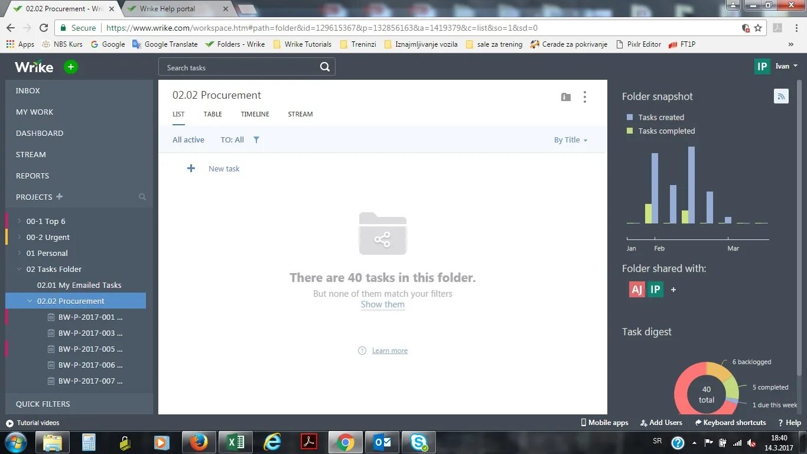This screenshot has width=807, height=454.
Task: Expand the 00-1 Top 6 folder
Action: [19, 221]
